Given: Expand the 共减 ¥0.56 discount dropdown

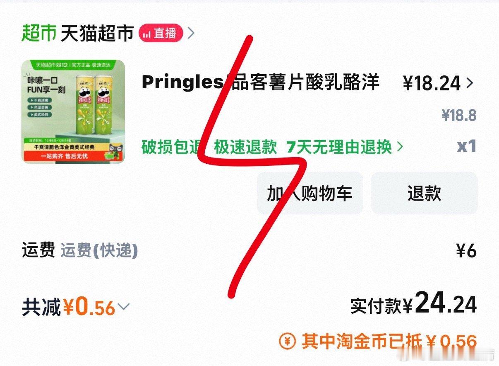Looking at the screenshot, I should (124, 307).
